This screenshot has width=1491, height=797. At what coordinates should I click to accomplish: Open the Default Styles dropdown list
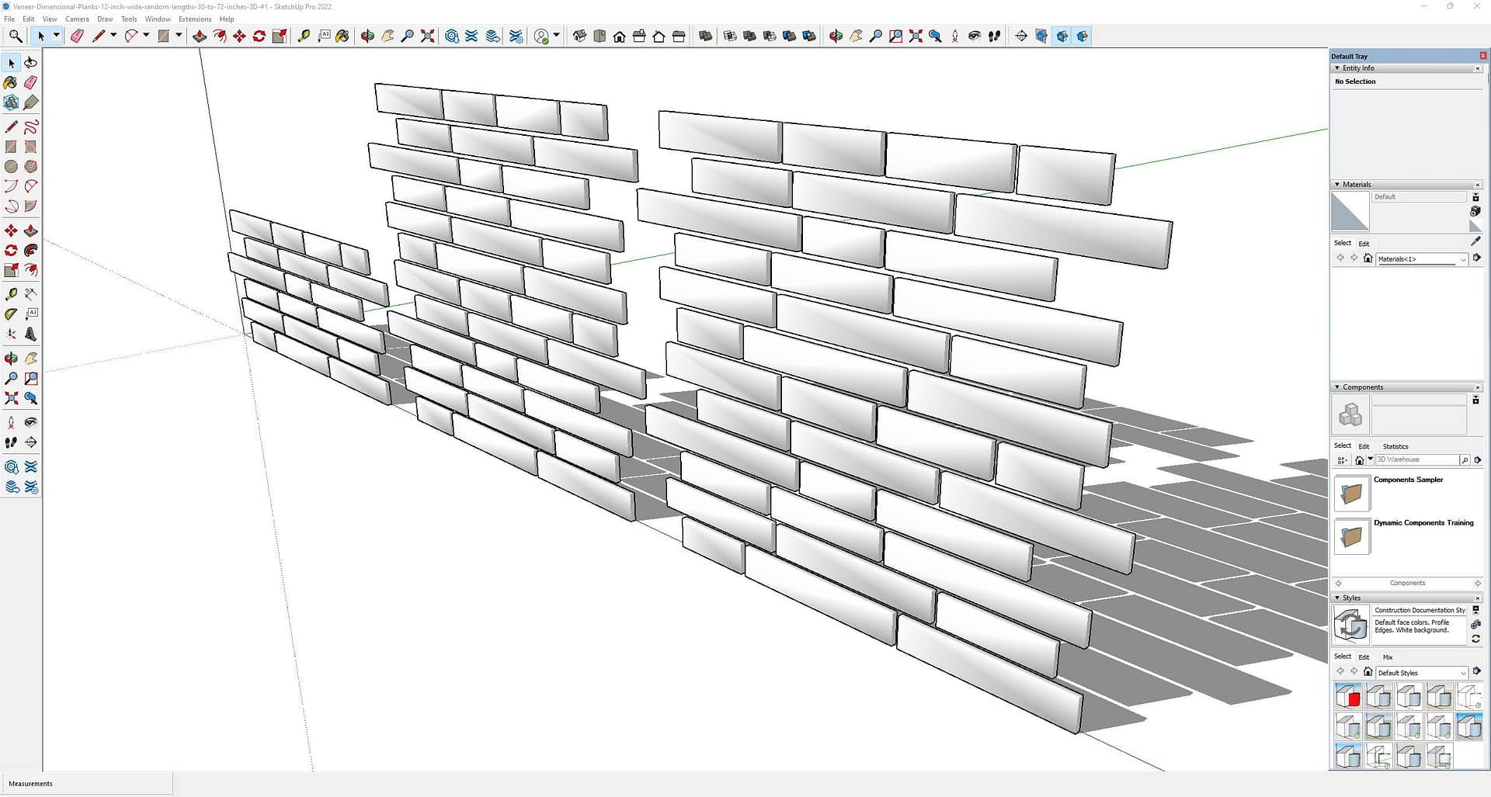click(1463, 673)
